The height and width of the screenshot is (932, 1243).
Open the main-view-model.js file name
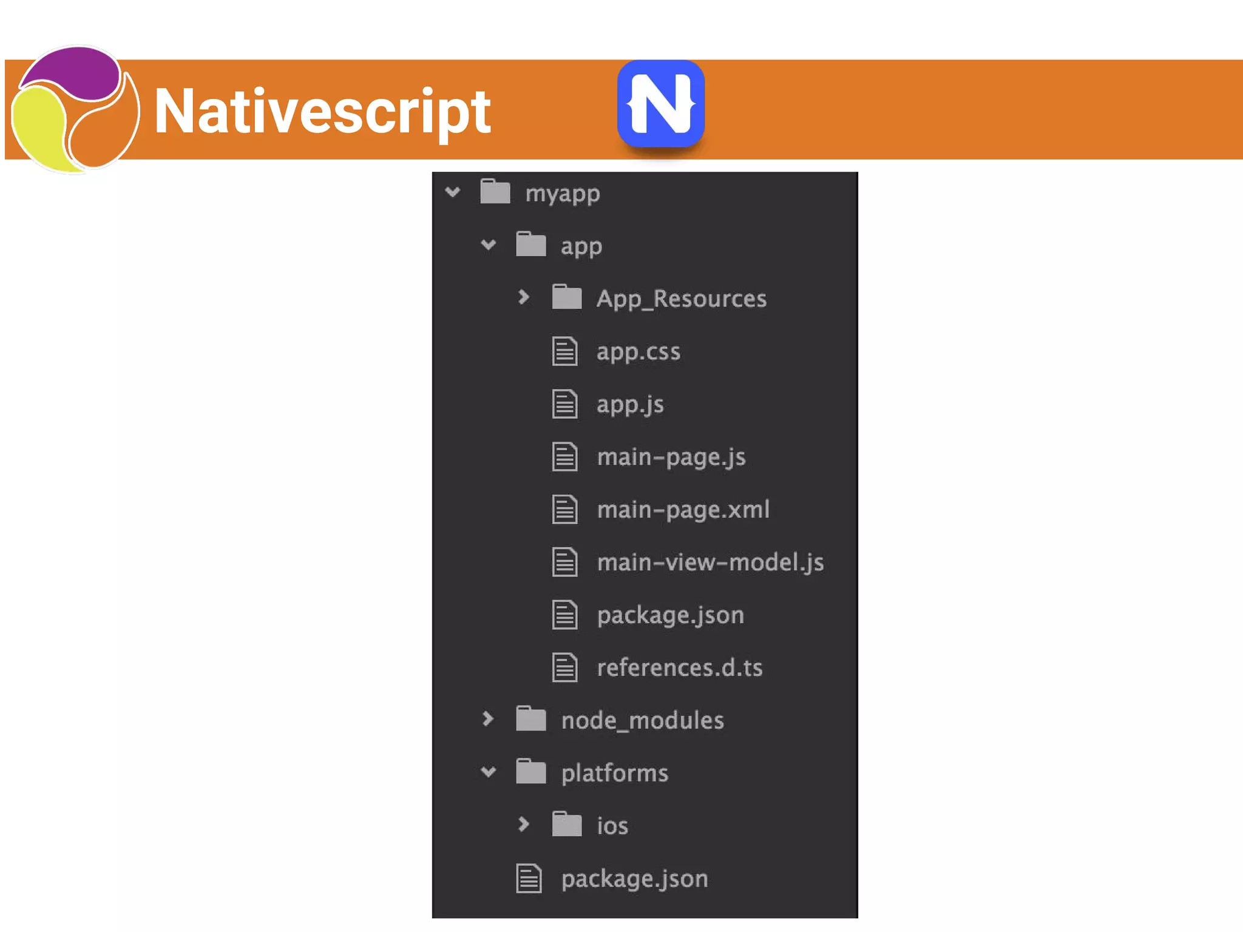pyautogui.click(x=711, y=562)
